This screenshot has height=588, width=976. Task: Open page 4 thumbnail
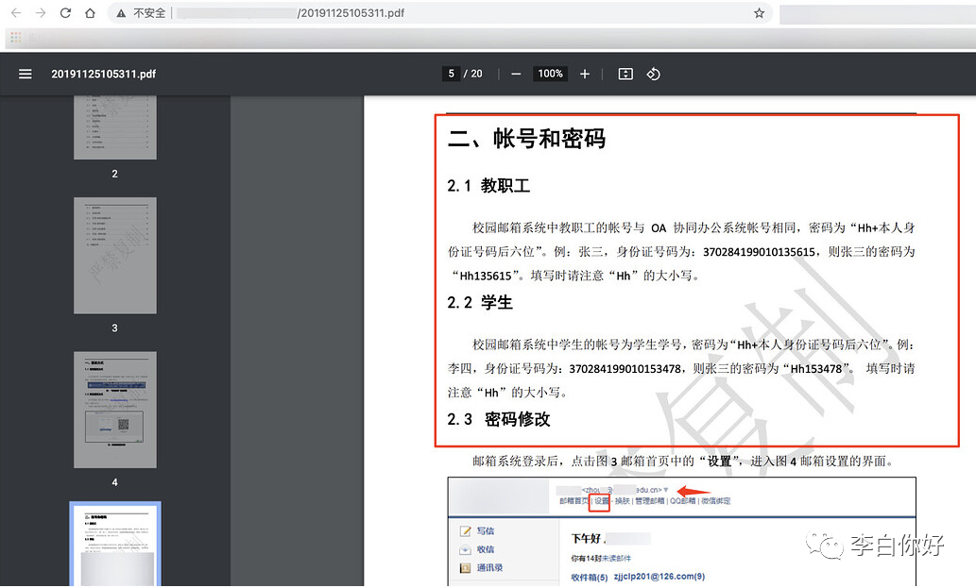click(x=115, y=410)
